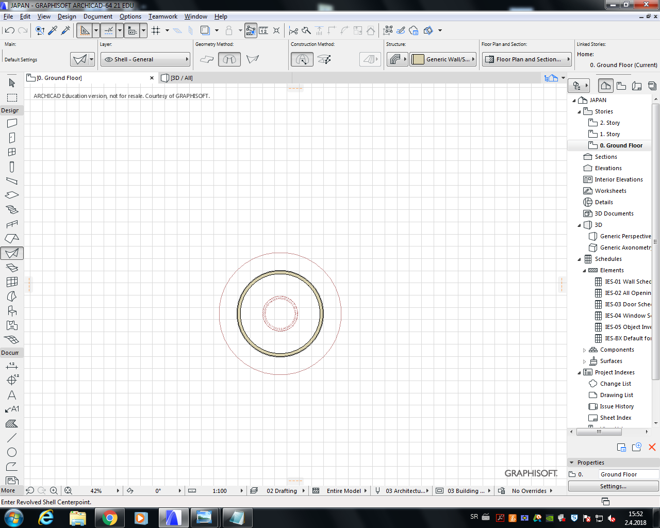The height and width of the screenshot is (528, 660).
Task: Click the Settings... button
Action: [x=613, y=486]
